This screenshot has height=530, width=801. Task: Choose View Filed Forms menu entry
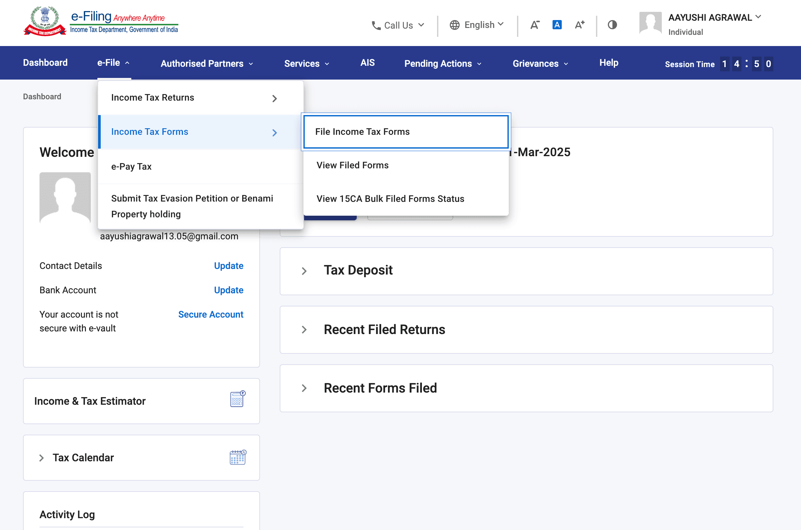pos(352,165)
